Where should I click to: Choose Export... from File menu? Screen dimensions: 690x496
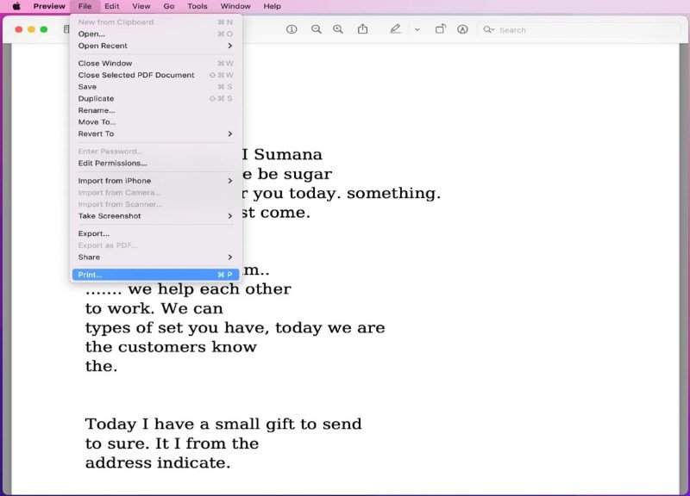pyautogui.click(x=155, y=233)
